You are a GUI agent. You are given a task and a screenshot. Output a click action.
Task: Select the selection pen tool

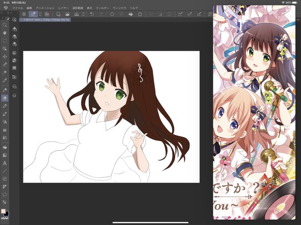point(4,64)
